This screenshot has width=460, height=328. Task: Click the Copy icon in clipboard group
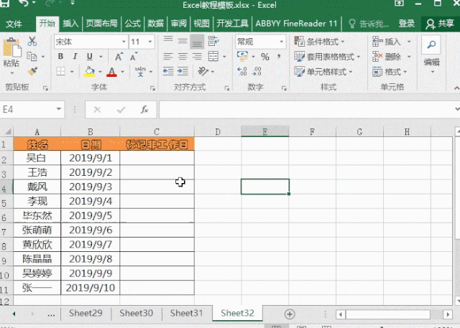point(32,56)
